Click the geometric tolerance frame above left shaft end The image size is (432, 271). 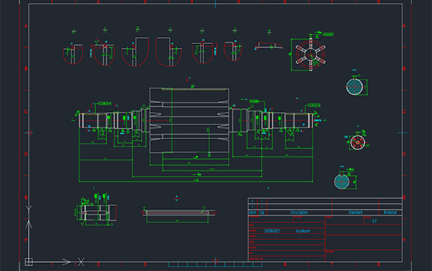[105, 104]
